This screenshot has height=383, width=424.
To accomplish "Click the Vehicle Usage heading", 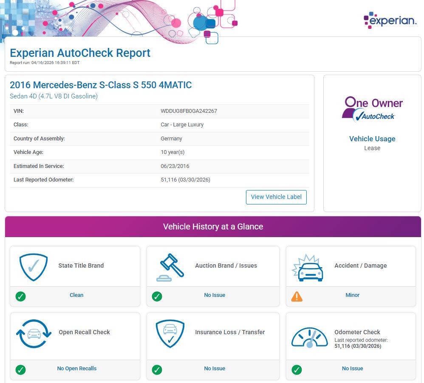I will tap(372, 139).
